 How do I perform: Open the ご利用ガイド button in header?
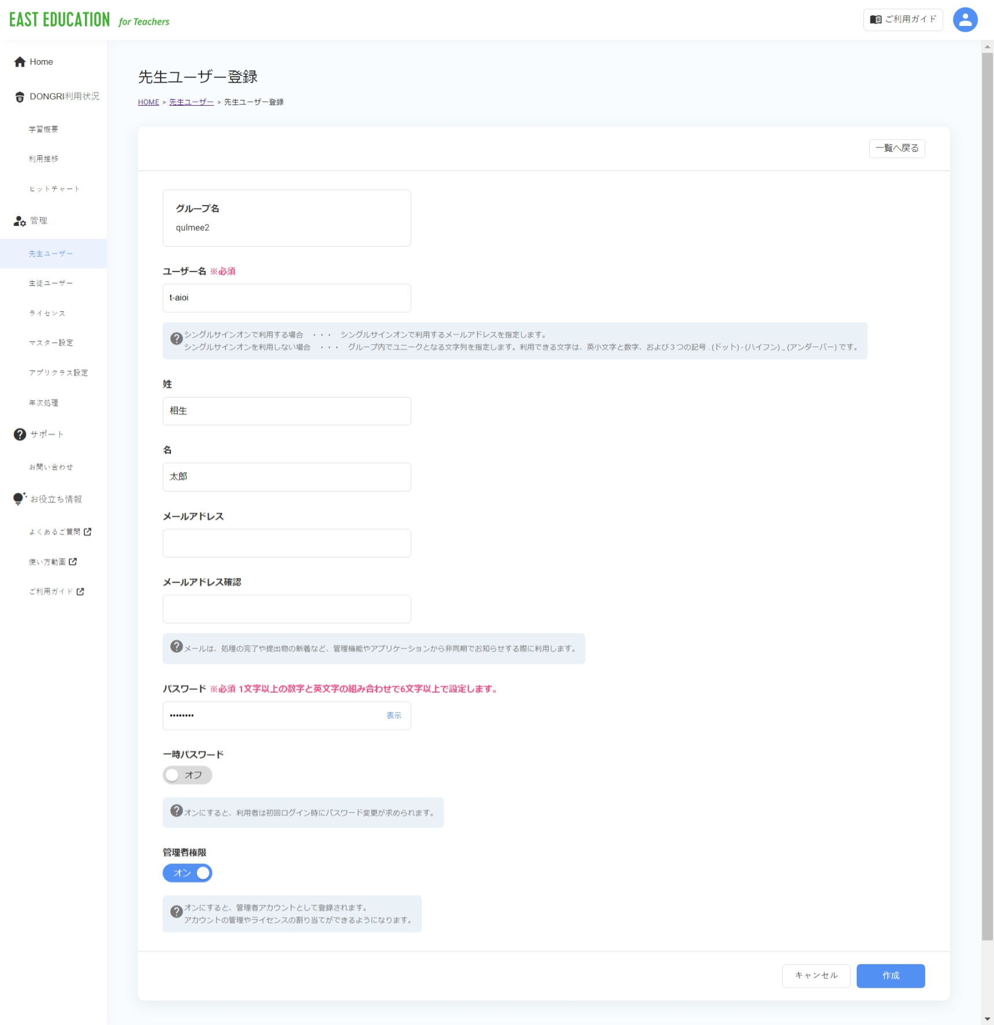point(903,20)
